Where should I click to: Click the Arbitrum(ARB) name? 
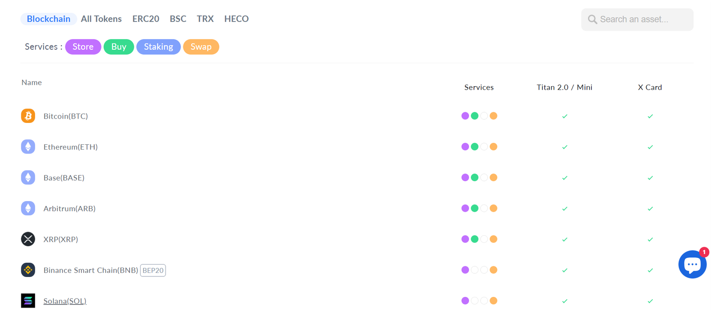click(69, 208)
